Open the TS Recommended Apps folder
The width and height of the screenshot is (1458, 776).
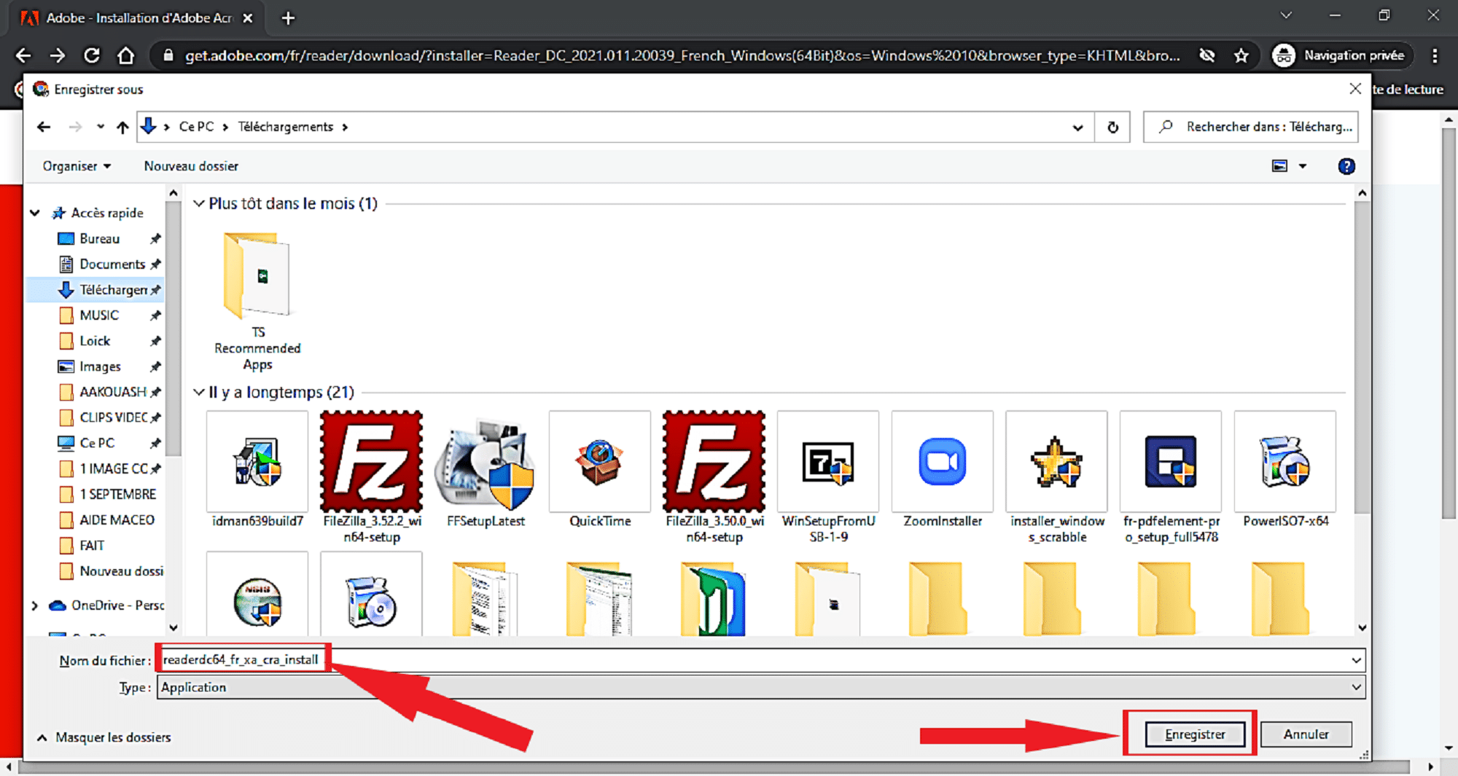click(257, 301)
